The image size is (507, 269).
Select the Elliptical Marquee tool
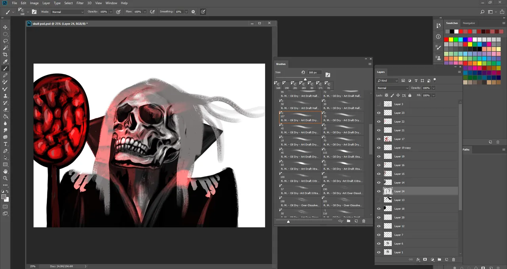6,34
